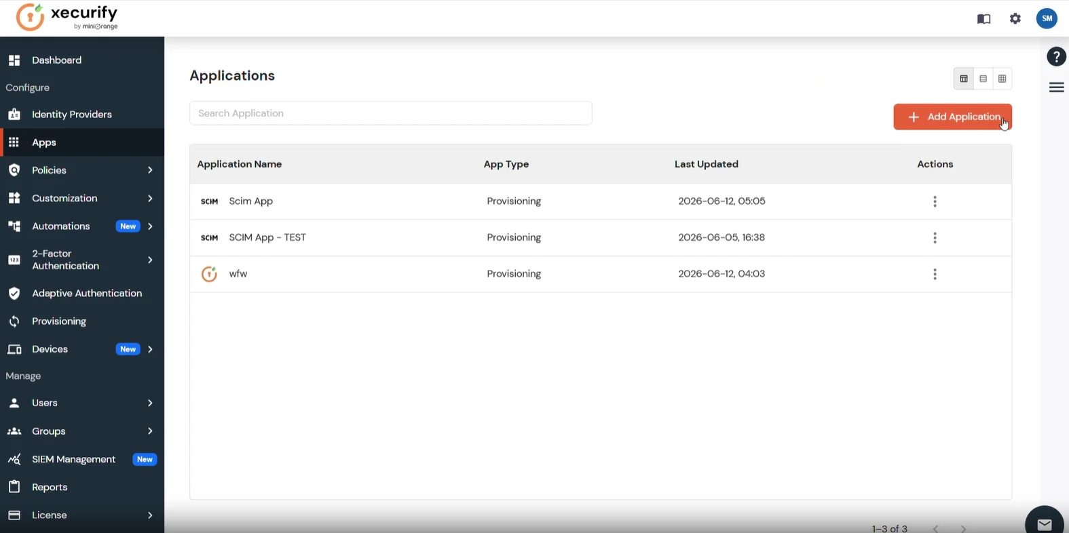Click the Adaptive Authentication shield icon
This screenshot has width=1069, height=533.
(14, 294)
